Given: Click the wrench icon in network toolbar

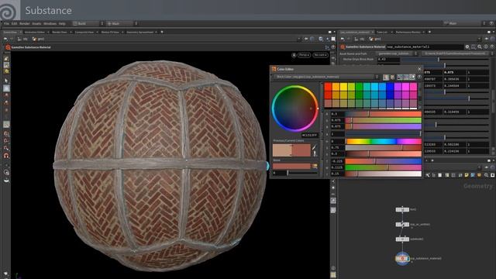Looking at the screenshot, I should 427,175.
